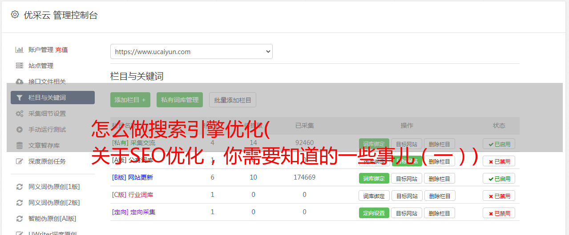Click collected count 92460
Image resolution: width=569 pixels, height=235 pixels.
[x=305, y=143]
